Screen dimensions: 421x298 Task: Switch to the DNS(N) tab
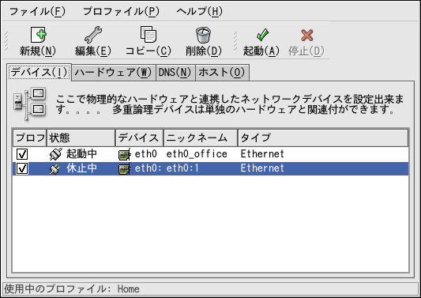click(175, 73)
